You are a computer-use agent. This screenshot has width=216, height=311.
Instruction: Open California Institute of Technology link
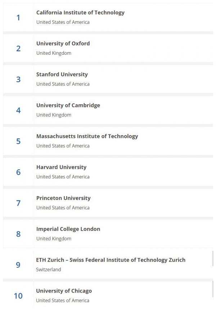(x=80, y=13)
